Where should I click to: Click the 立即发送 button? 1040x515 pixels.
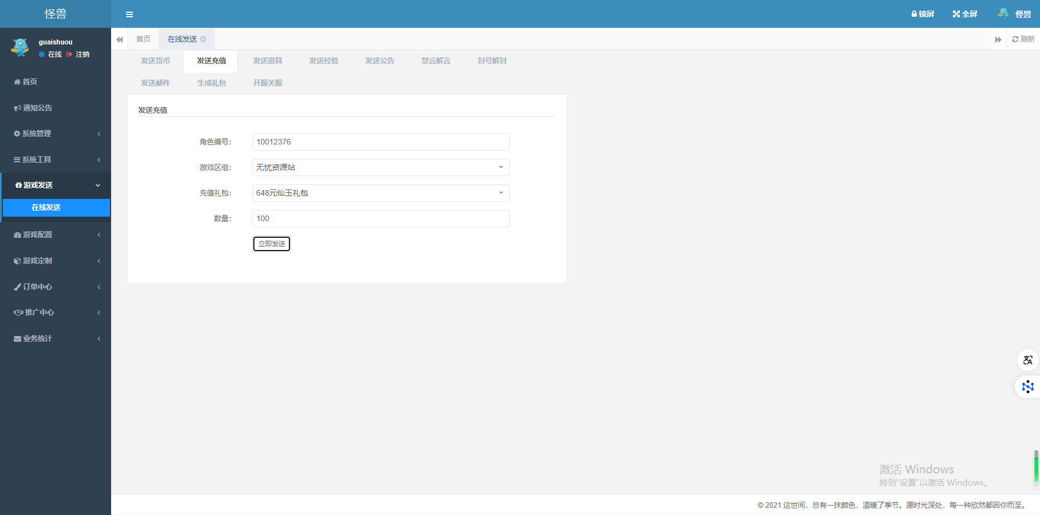pyautogui.click(x=272, y=244)
